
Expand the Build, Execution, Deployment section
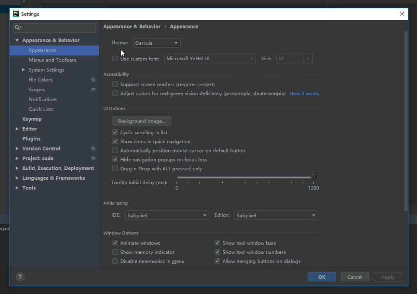click(x=16, y=168)
